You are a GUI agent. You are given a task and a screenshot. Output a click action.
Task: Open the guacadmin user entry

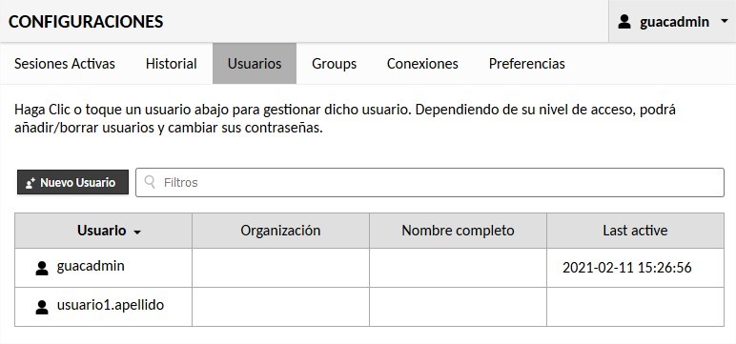pos(91,266)
